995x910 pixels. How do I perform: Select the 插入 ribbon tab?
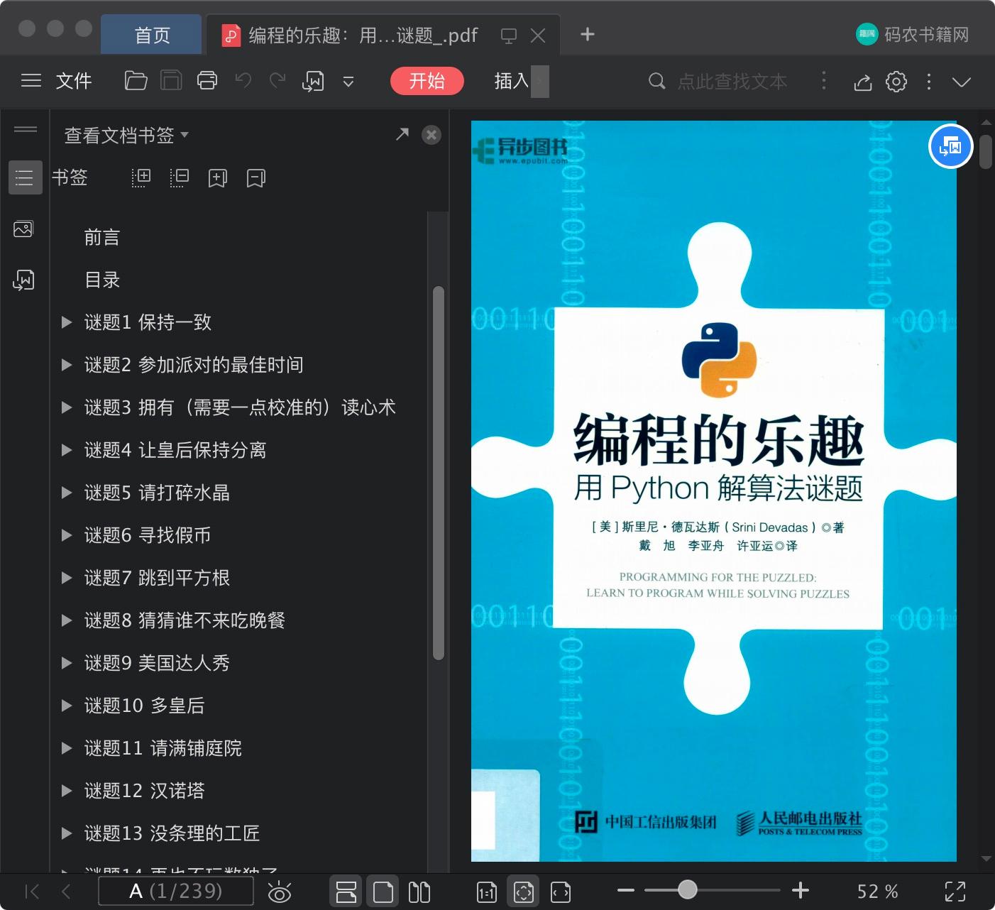coord(512,81)
